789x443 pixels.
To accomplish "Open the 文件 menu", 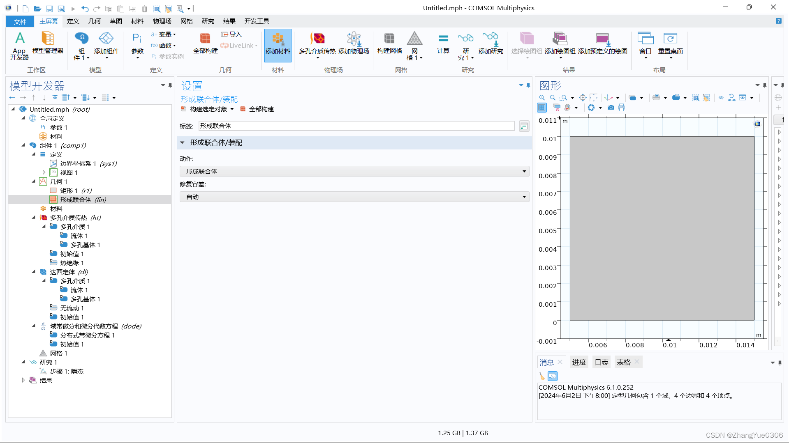I will coord(20,21).
